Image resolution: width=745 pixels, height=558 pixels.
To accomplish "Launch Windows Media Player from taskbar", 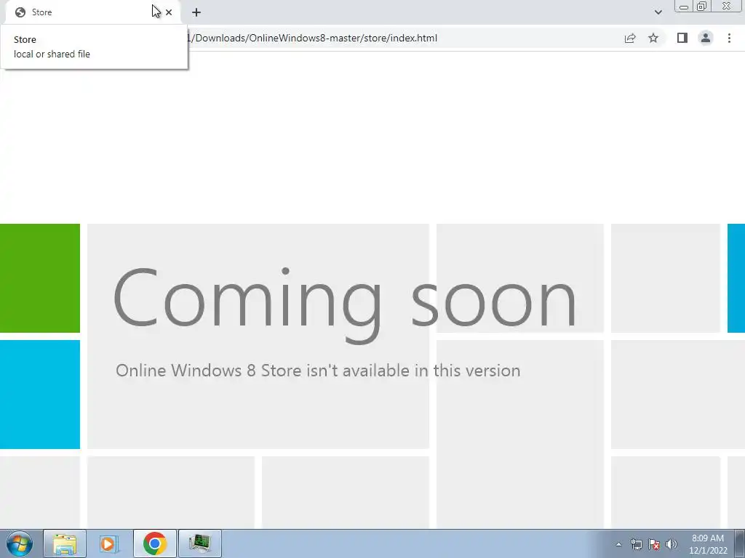I will pos(109,543).
